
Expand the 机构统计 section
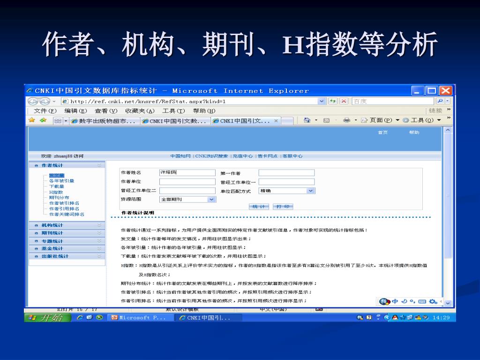tap(67, 225)
